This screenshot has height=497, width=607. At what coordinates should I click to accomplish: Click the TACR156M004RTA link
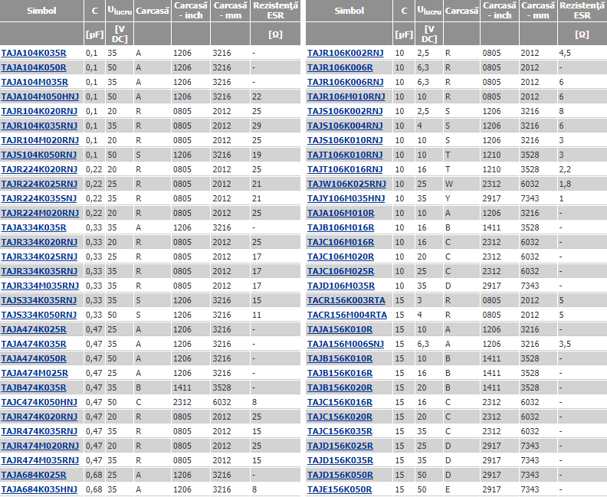347,316
